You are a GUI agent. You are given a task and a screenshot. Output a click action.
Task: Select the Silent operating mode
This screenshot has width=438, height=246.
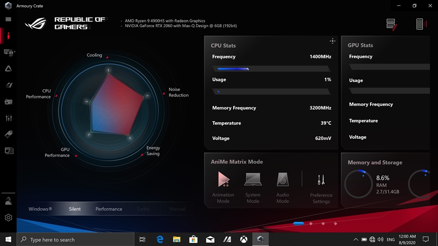[74, 209]
